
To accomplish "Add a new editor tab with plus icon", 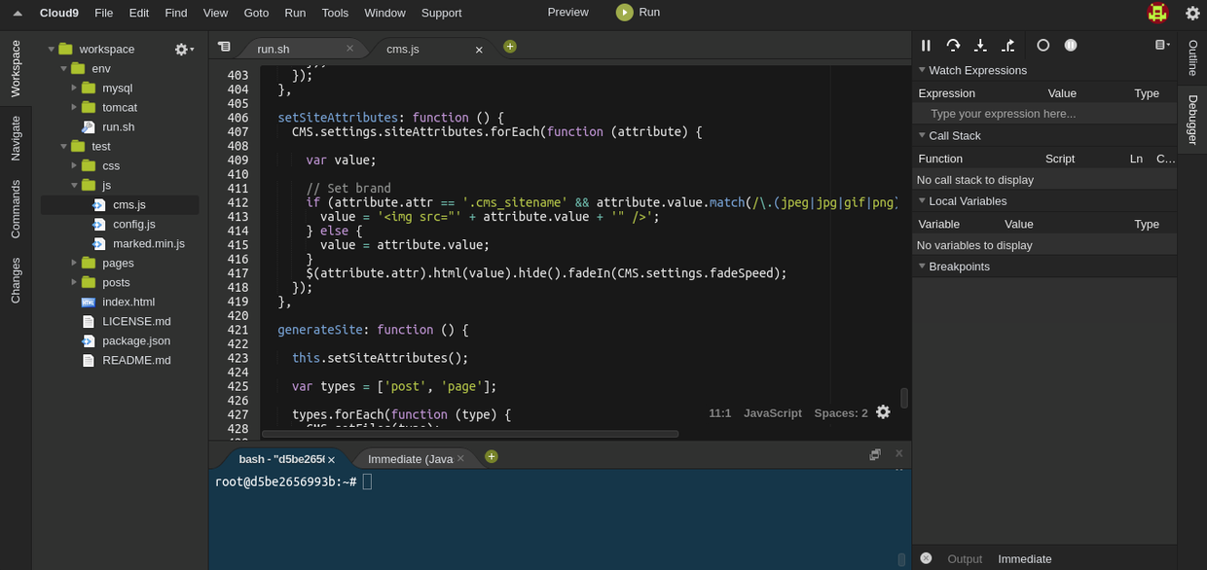I will click(510, 47).
